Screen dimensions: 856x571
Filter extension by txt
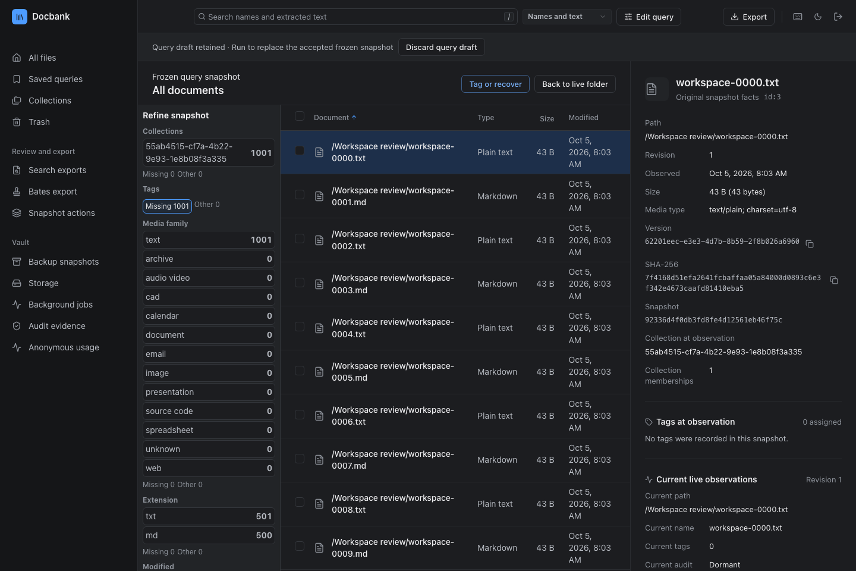click(x=209, y=516)
